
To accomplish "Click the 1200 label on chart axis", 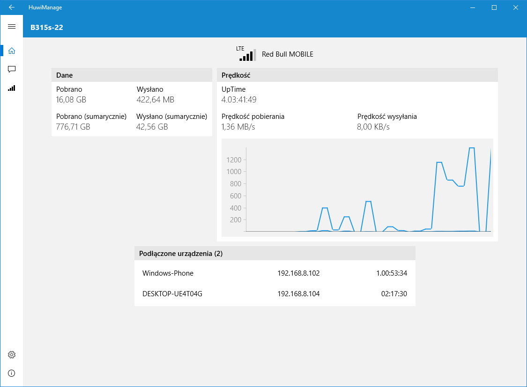I will [234, 160].
